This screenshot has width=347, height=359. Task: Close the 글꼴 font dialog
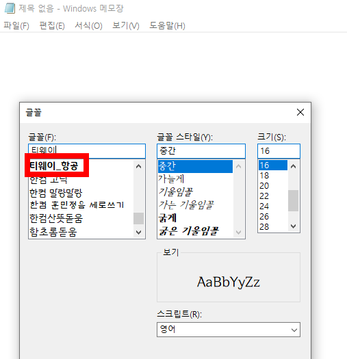300,112
